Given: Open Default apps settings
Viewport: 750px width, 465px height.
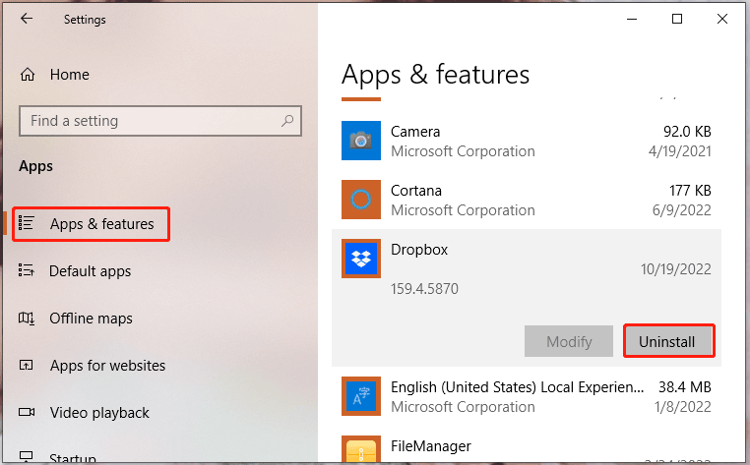Looking at the screenshot, I should [90, 271].
